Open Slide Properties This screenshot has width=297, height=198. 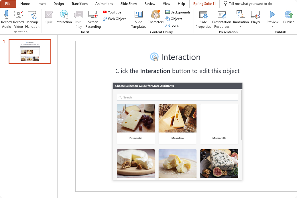pyautogui.click(x=203, y=19)
